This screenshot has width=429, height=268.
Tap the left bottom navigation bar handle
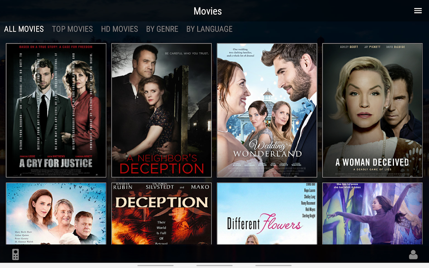tap(156, 265)
